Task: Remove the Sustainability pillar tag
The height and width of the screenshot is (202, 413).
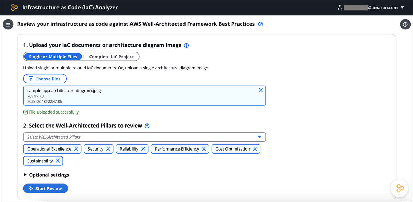Action: (x=58, y=161)
